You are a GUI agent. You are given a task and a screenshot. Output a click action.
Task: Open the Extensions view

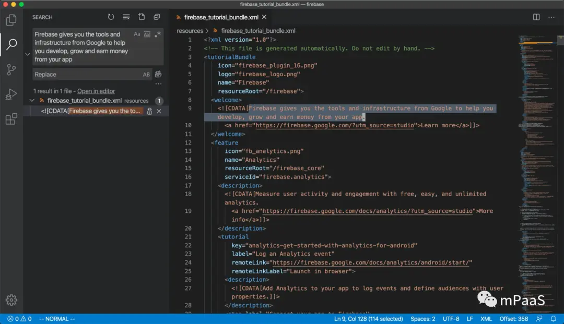coord(11,119)
